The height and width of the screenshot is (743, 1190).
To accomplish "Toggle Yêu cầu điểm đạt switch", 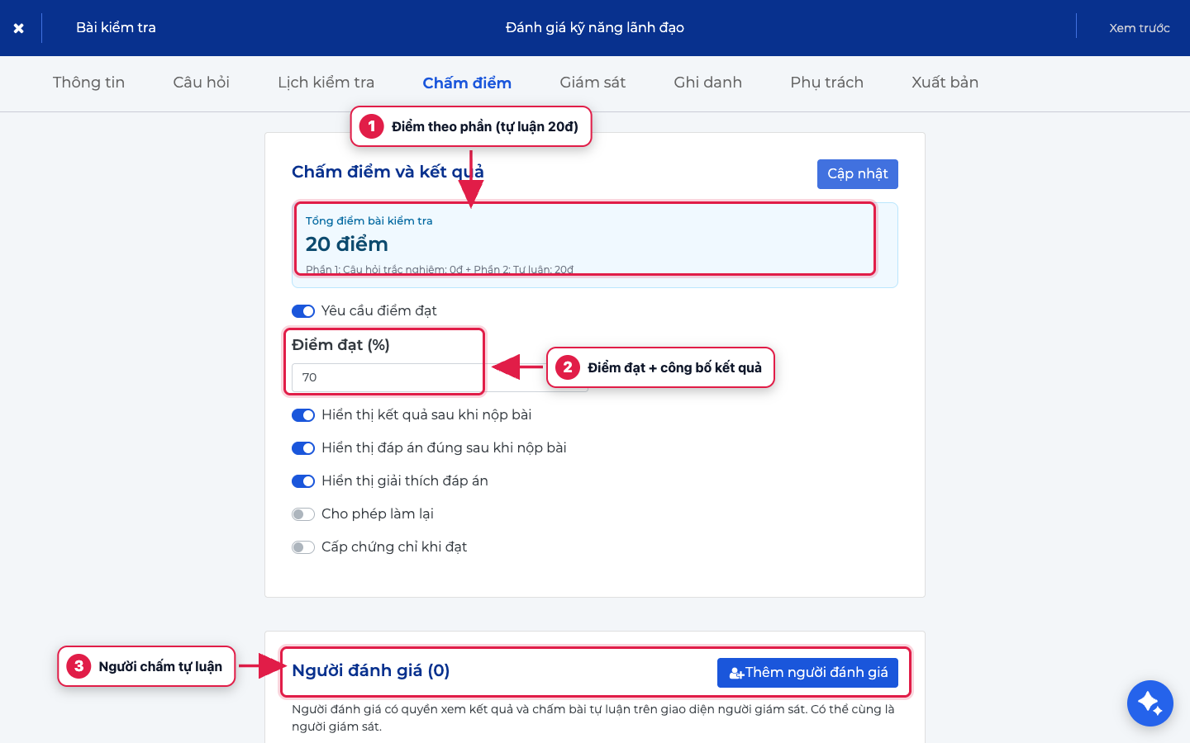I will tap(303, 311).
